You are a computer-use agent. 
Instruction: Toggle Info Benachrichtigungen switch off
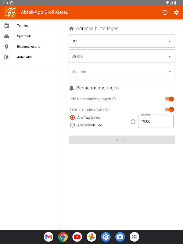pyautogui.click(x=169, y=99)
